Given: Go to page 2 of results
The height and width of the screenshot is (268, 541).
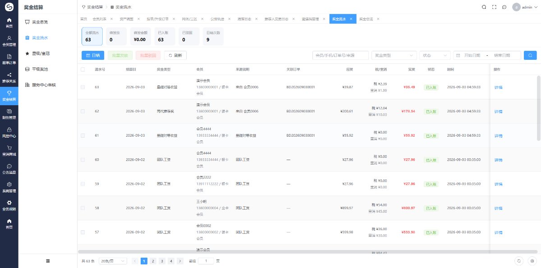Looking at the screenshot, I should pos(153,261).
